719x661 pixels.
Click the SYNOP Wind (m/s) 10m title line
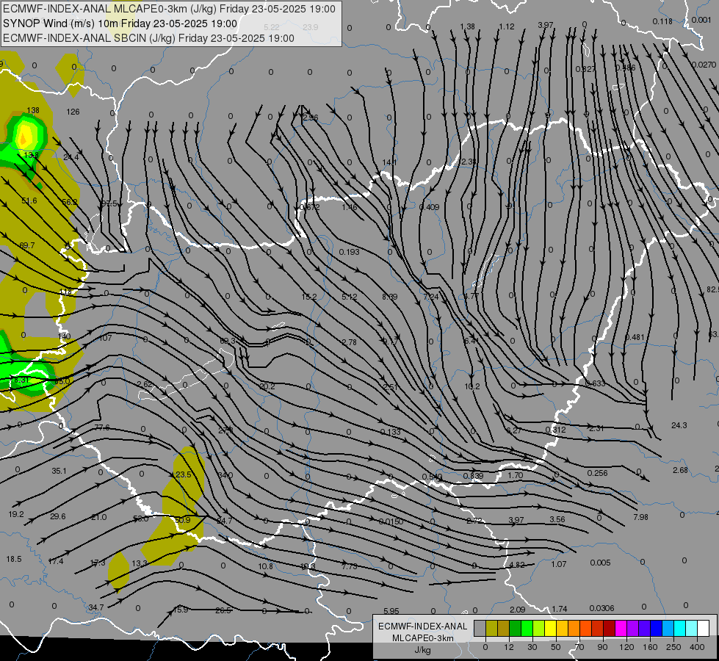pyautogui.click(x=120, y=24)
